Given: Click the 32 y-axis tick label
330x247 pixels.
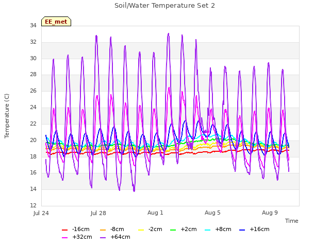Looking at the screenshot, I should (x=33, y=42).
